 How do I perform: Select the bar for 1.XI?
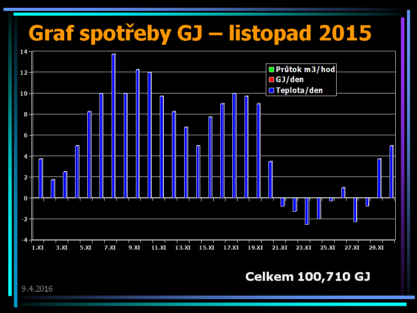pos(40,178)
